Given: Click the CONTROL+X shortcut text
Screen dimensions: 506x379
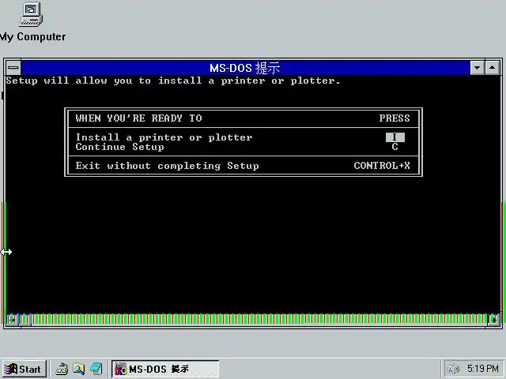Looking at the screenshot, I should coord(382,166).
